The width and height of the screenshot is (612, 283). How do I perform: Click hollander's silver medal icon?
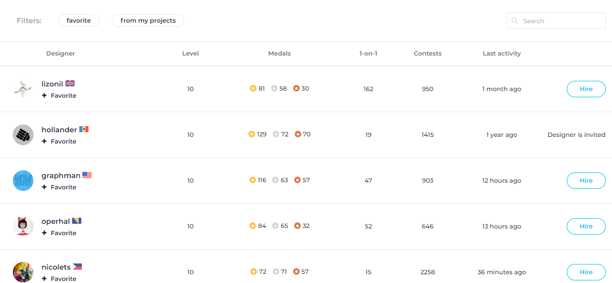276,134
